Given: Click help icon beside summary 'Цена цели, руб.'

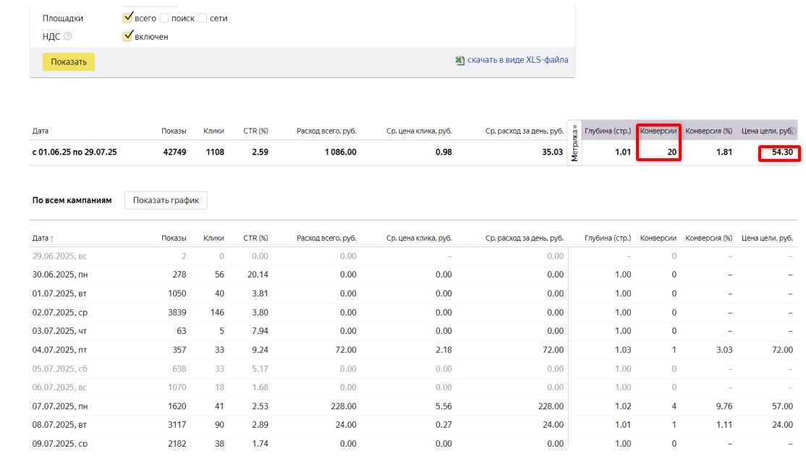Looking at the screenshot, I should (x=792, y=131).
